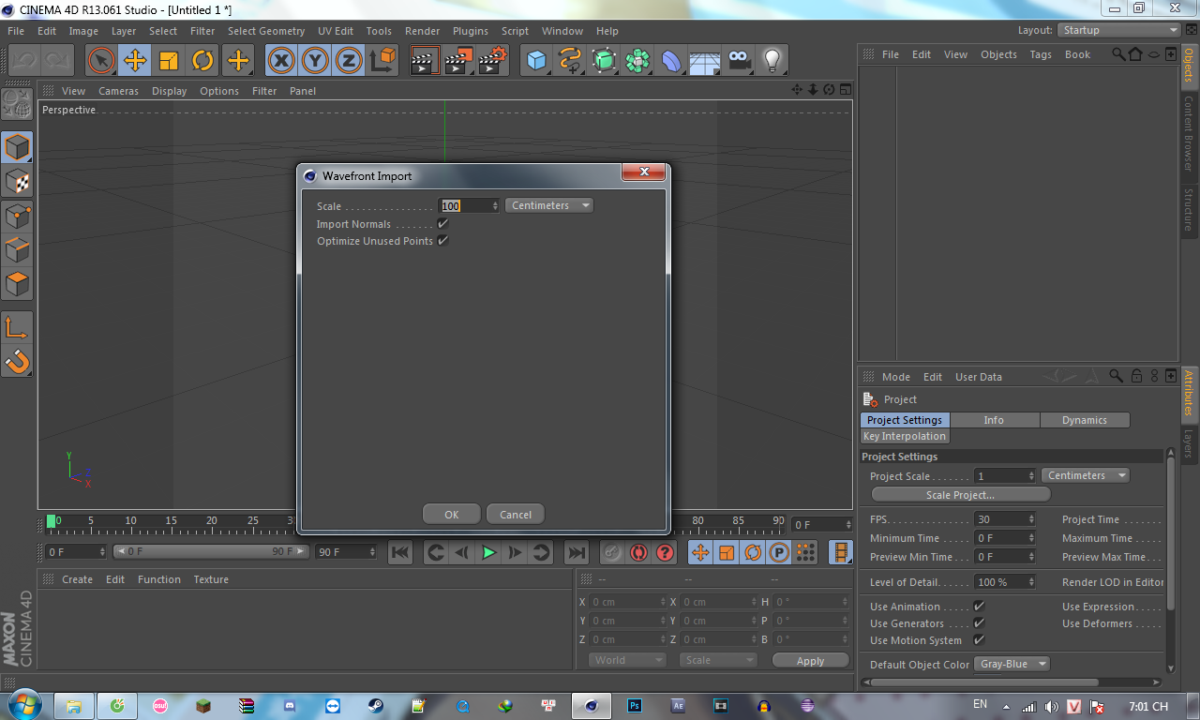Switch to the Dynamics tab
Viewport: 1200px width, 720px height.
[1084, 420]
